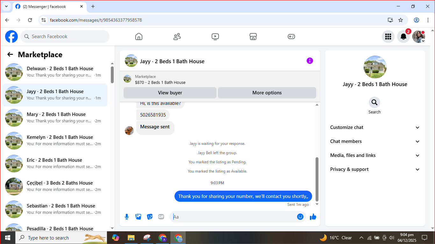Select the Jayy conversation in list
The height and width of the screenshot is (244, 435).
coord(55,95)
